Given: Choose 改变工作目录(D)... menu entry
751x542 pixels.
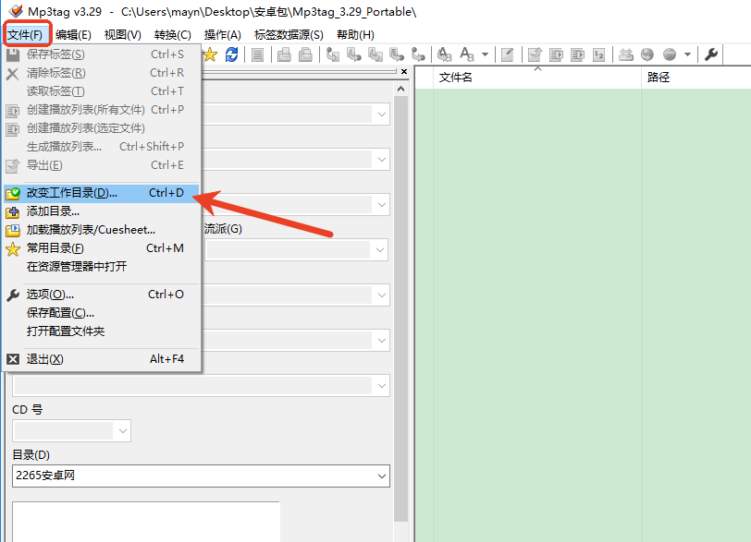Looking at the screenshot, I should tap(101, 193).
